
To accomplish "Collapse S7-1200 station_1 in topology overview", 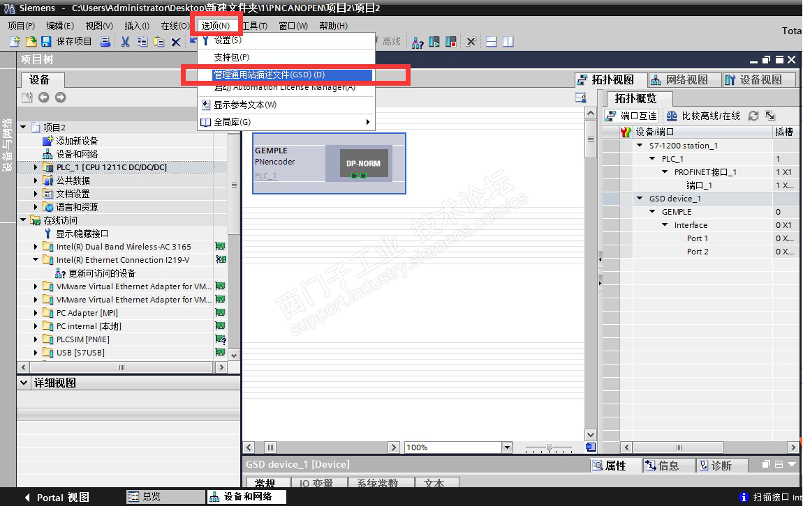I will 640,145.
